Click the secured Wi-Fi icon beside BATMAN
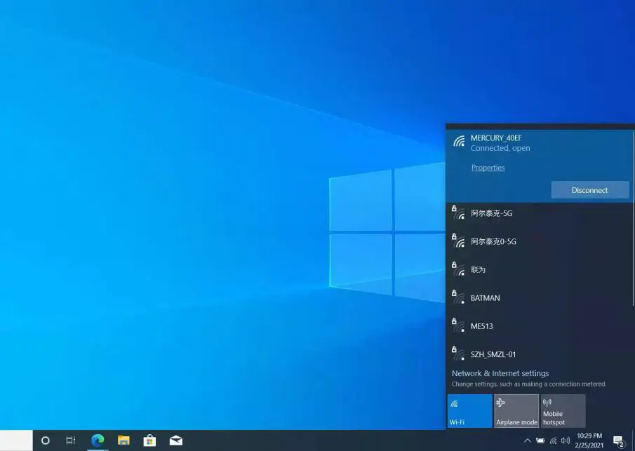Image resolution: width=635 pixels, height=451 pixels. [x=458, y=297]
